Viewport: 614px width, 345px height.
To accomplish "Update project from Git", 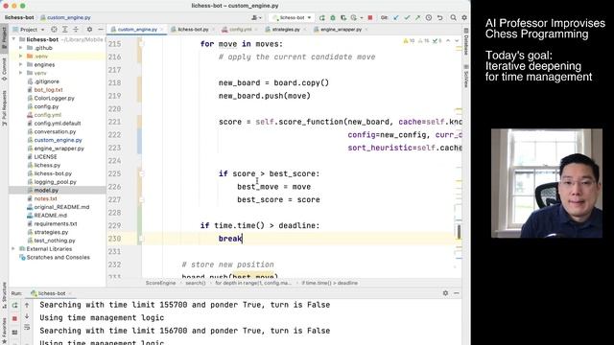I will point(396,17).
